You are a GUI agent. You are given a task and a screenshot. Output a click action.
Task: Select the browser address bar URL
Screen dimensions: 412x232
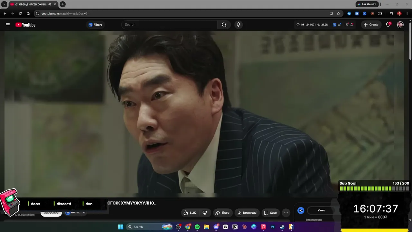(65, 14)
